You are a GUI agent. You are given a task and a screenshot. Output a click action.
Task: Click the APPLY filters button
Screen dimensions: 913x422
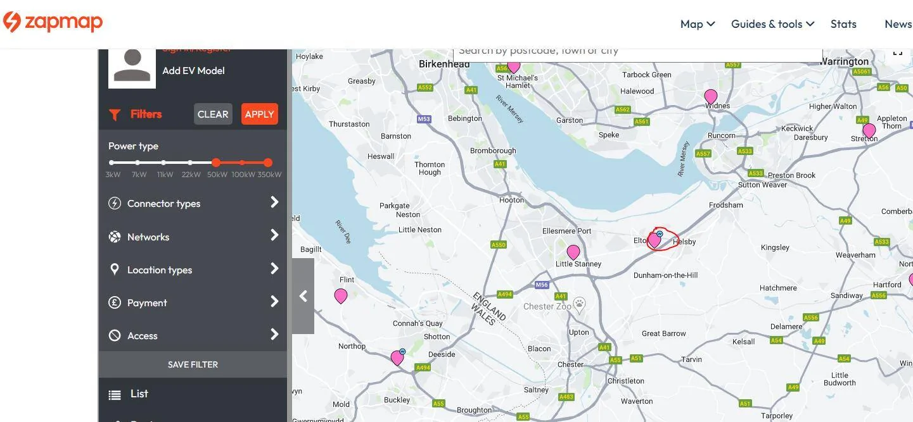pos(260,114)
